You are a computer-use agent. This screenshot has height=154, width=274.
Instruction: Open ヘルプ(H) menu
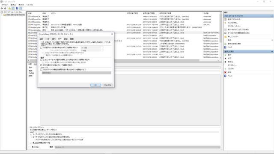point(30,5)
